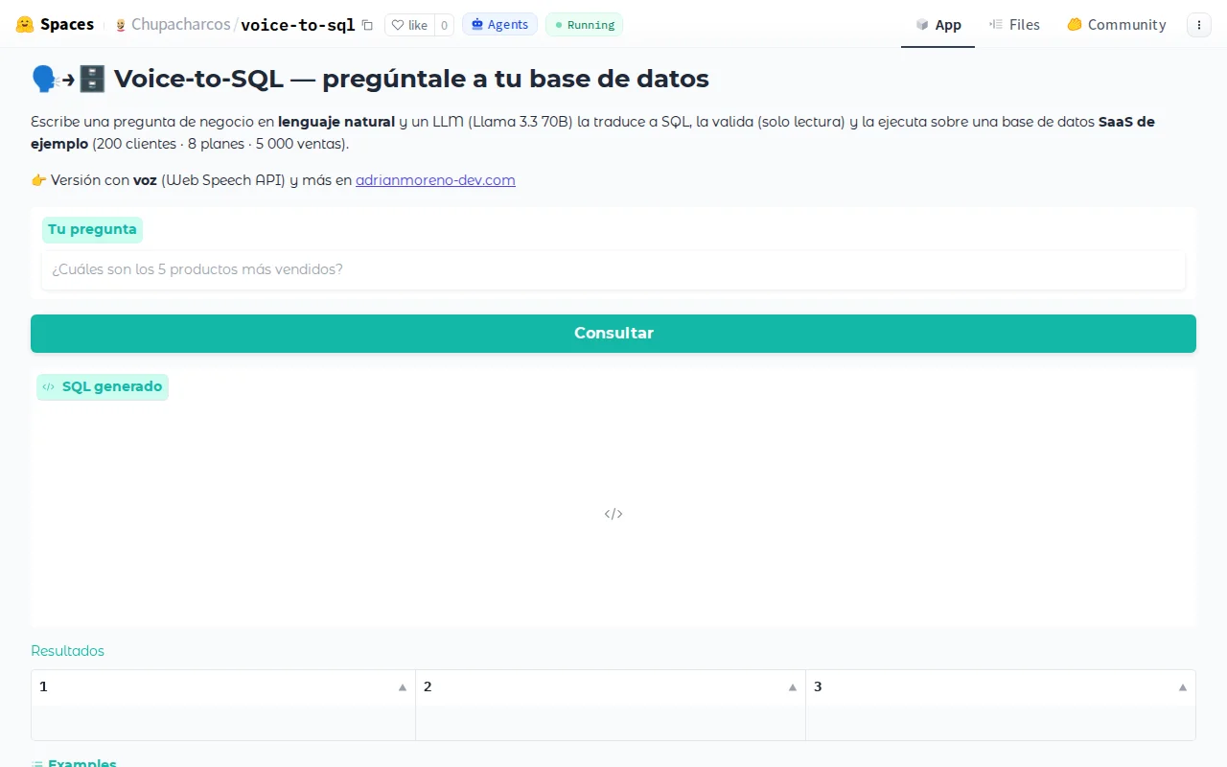The width and height of the screenshot is (1227, 767).
Task: Click the Examples heading
Action: coord(74,763)
